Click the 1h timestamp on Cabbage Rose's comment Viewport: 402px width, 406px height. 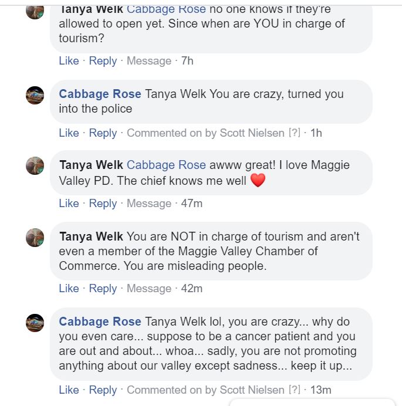[x=316, y=133]
